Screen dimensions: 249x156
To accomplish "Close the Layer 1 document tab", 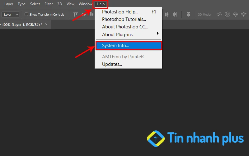I will coord(46,24).
